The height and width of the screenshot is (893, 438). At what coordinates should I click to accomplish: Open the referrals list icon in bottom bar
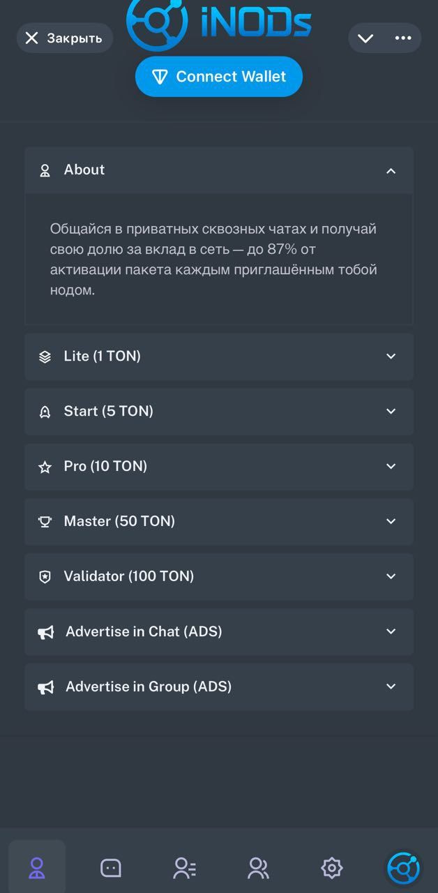point(183,868)
